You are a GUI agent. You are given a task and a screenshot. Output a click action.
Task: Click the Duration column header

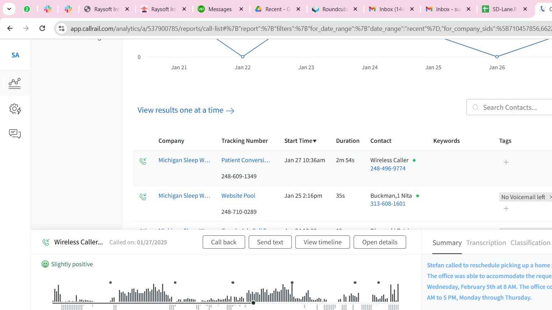click(x=348, y=141)
